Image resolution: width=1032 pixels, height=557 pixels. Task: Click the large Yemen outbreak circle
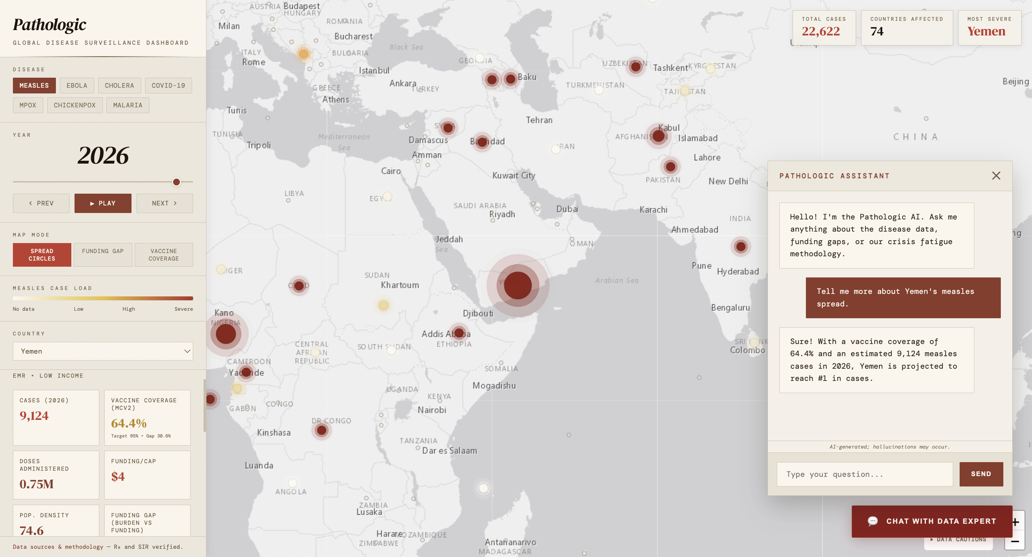pyautogui.click(x=517, y=285)
